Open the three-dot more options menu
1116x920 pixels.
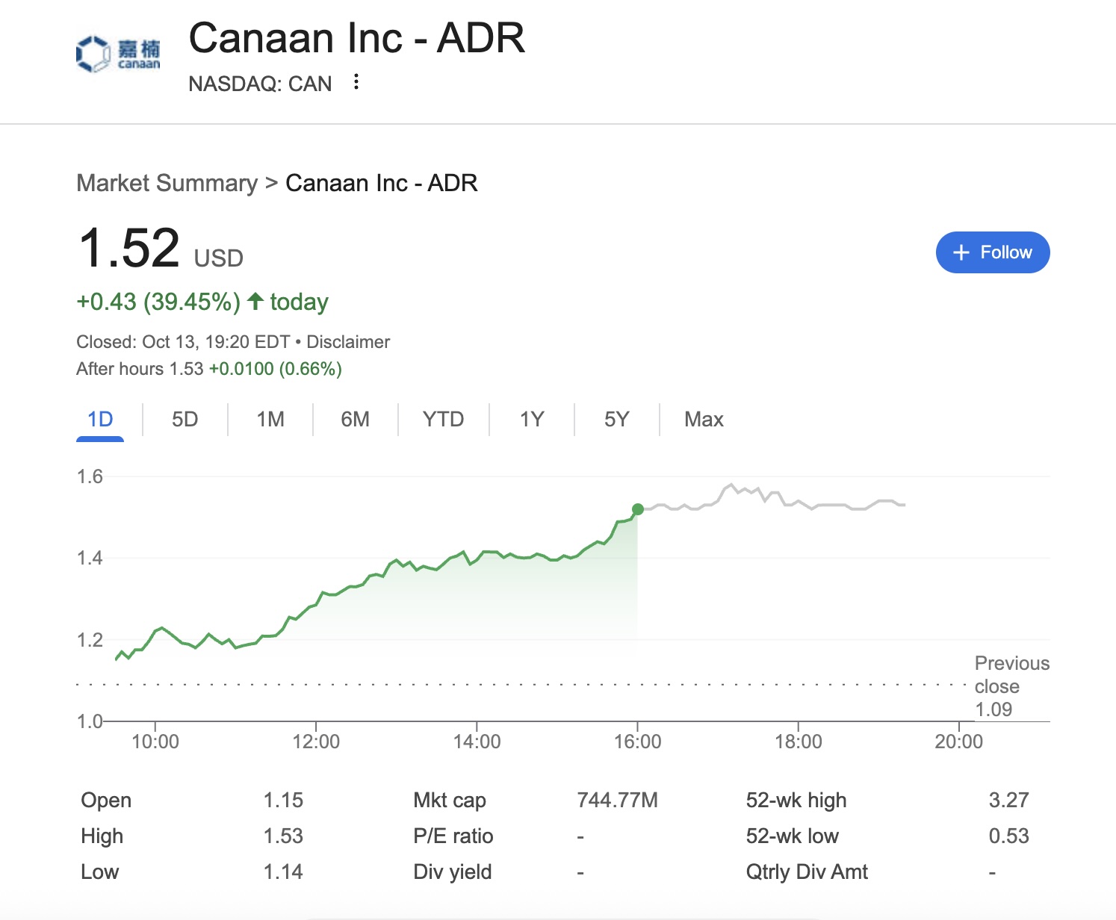[356, 81]
